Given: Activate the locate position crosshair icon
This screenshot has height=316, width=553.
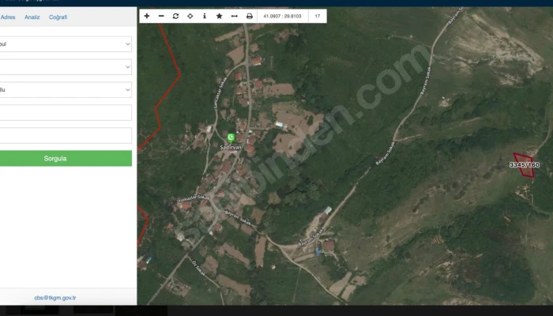Looking at the screenshot, I should tap(190, 16).
